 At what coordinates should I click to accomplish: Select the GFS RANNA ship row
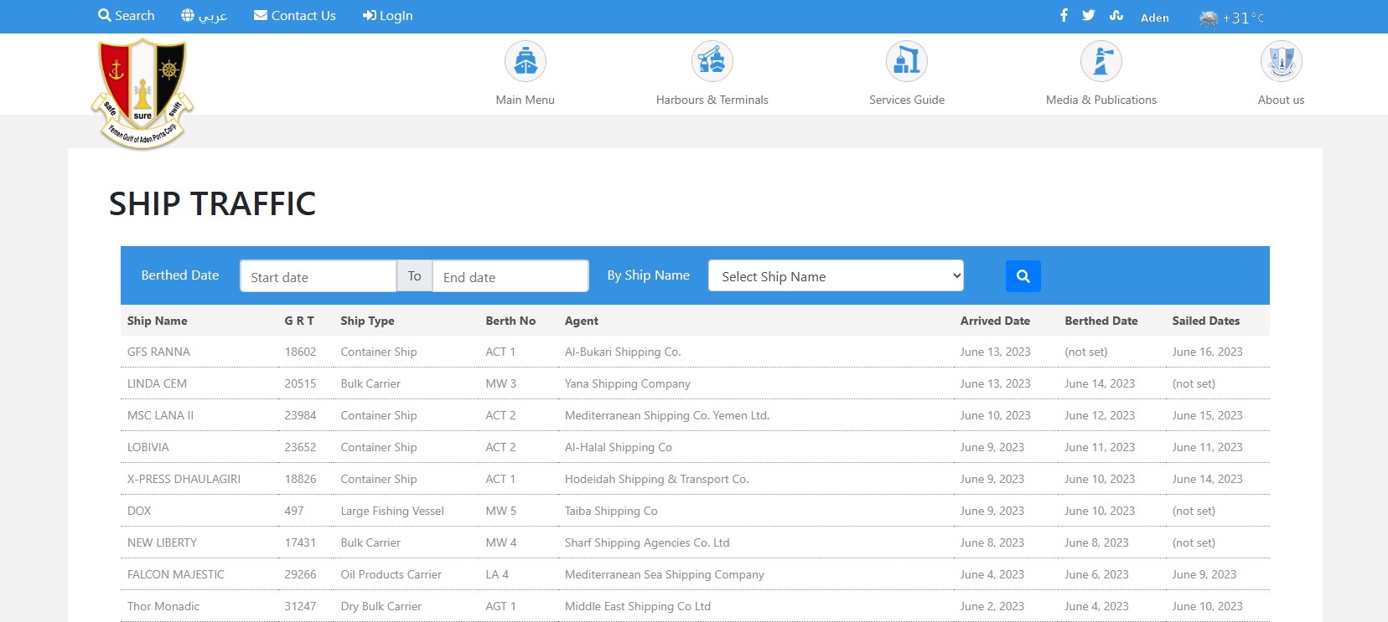click(158, 352)
